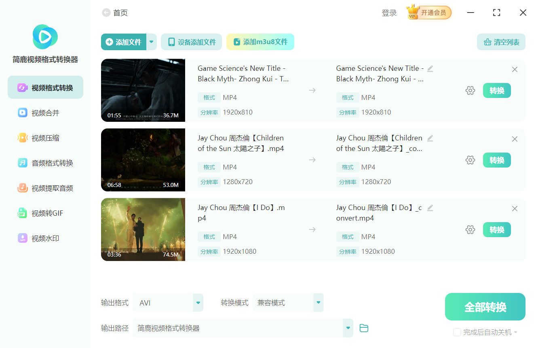Click the plus icon on 添加文件 button
The width and height of the screenshot is (536, 348).
(x=109, y=42)
